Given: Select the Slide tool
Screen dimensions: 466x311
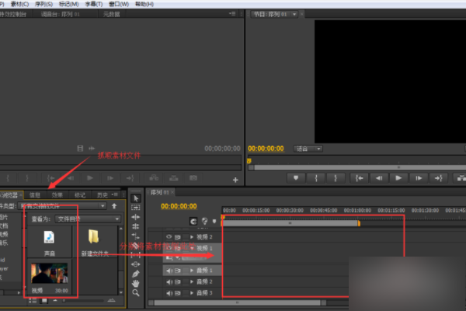Looking at the screenshot, I should click(136, 264).
